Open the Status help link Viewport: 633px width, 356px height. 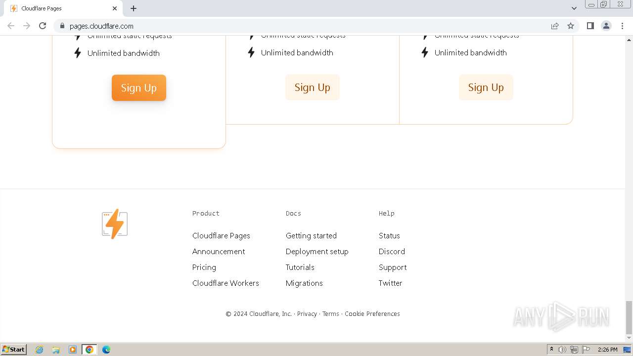coord(389,235)
